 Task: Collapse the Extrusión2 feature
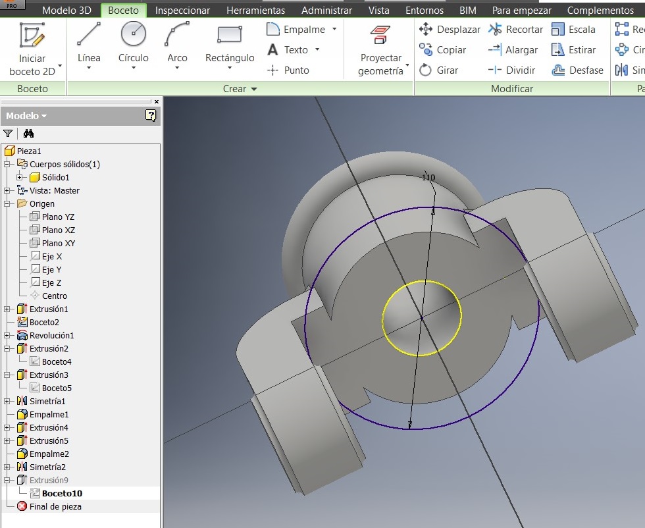[x=7, y=348]
